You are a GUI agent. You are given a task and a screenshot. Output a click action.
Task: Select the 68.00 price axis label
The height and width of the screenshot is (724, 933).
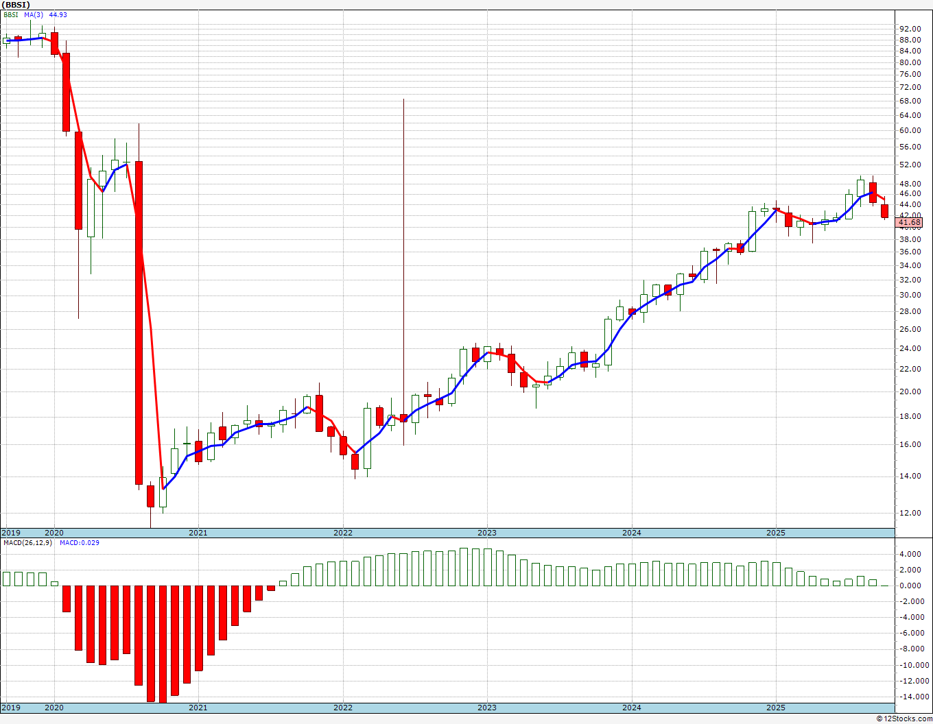910,101
